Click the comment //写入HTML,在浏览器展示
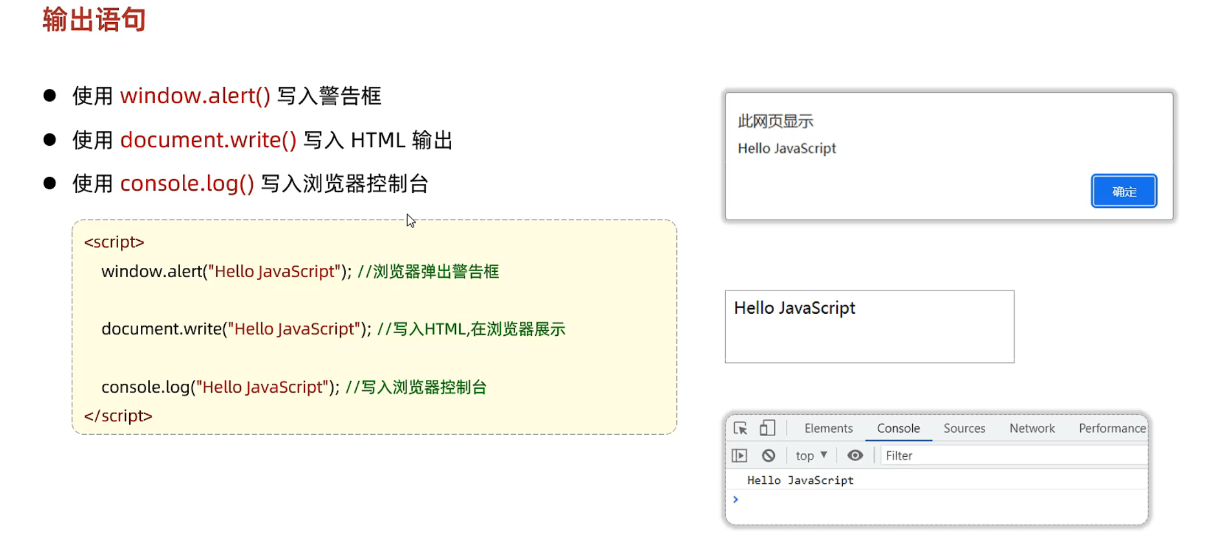 point(471,329)
